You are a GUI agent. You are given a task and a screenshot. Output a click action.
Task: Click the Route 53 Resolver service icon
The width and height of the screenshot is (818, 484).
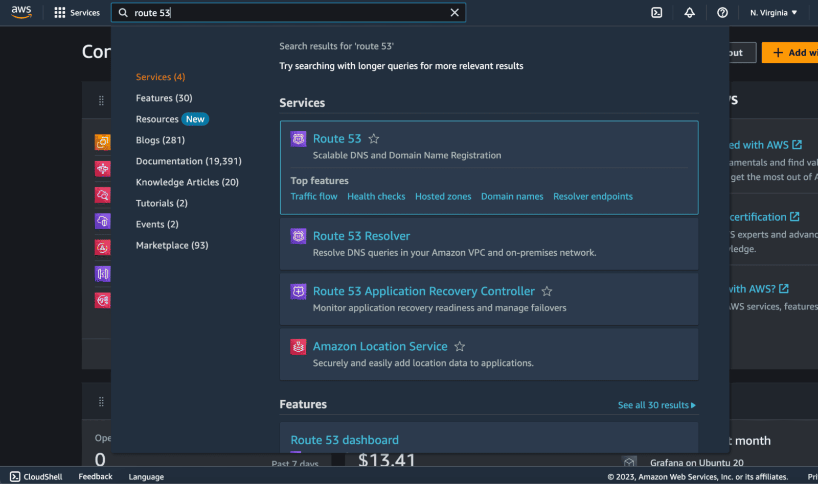pyautogui.click(x=299, y=236)
